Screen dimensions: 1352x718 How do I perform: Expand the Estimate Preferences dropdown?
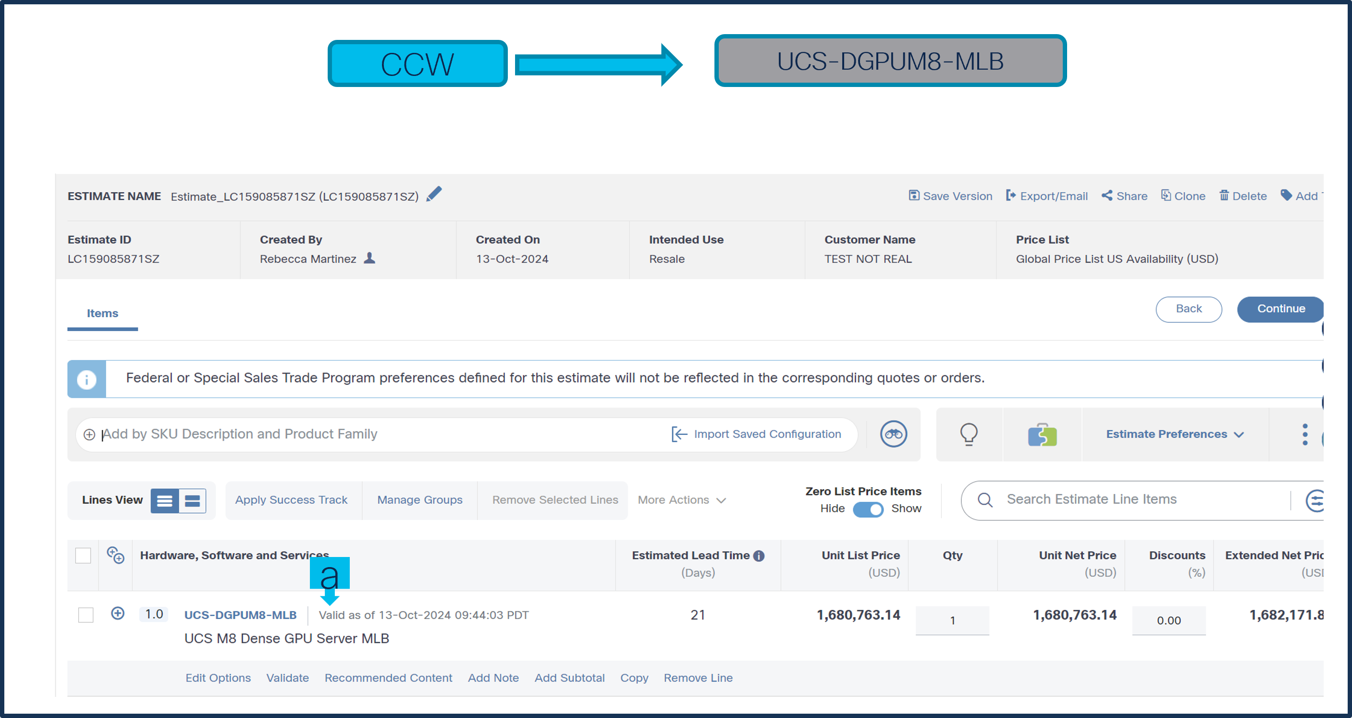(1175, 434)
